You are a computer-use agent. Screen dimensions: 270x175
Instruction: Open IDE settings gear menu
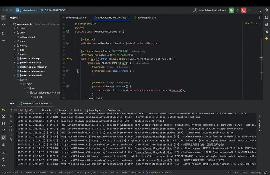click(266, 10)
